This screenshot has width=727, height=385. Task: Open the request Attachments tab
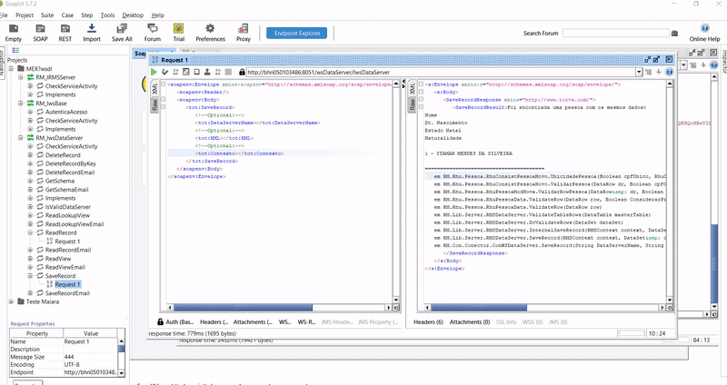pyautogui.click(x=253, y=321)
